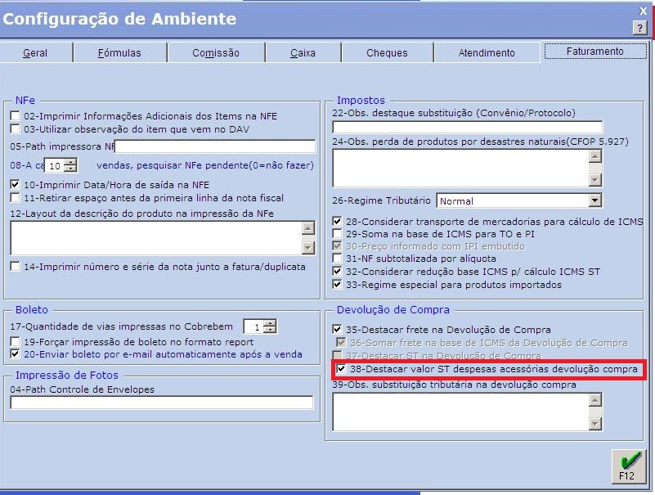Disable Enviar boleto por e-mail automaticamente

[x=14, y=353]
